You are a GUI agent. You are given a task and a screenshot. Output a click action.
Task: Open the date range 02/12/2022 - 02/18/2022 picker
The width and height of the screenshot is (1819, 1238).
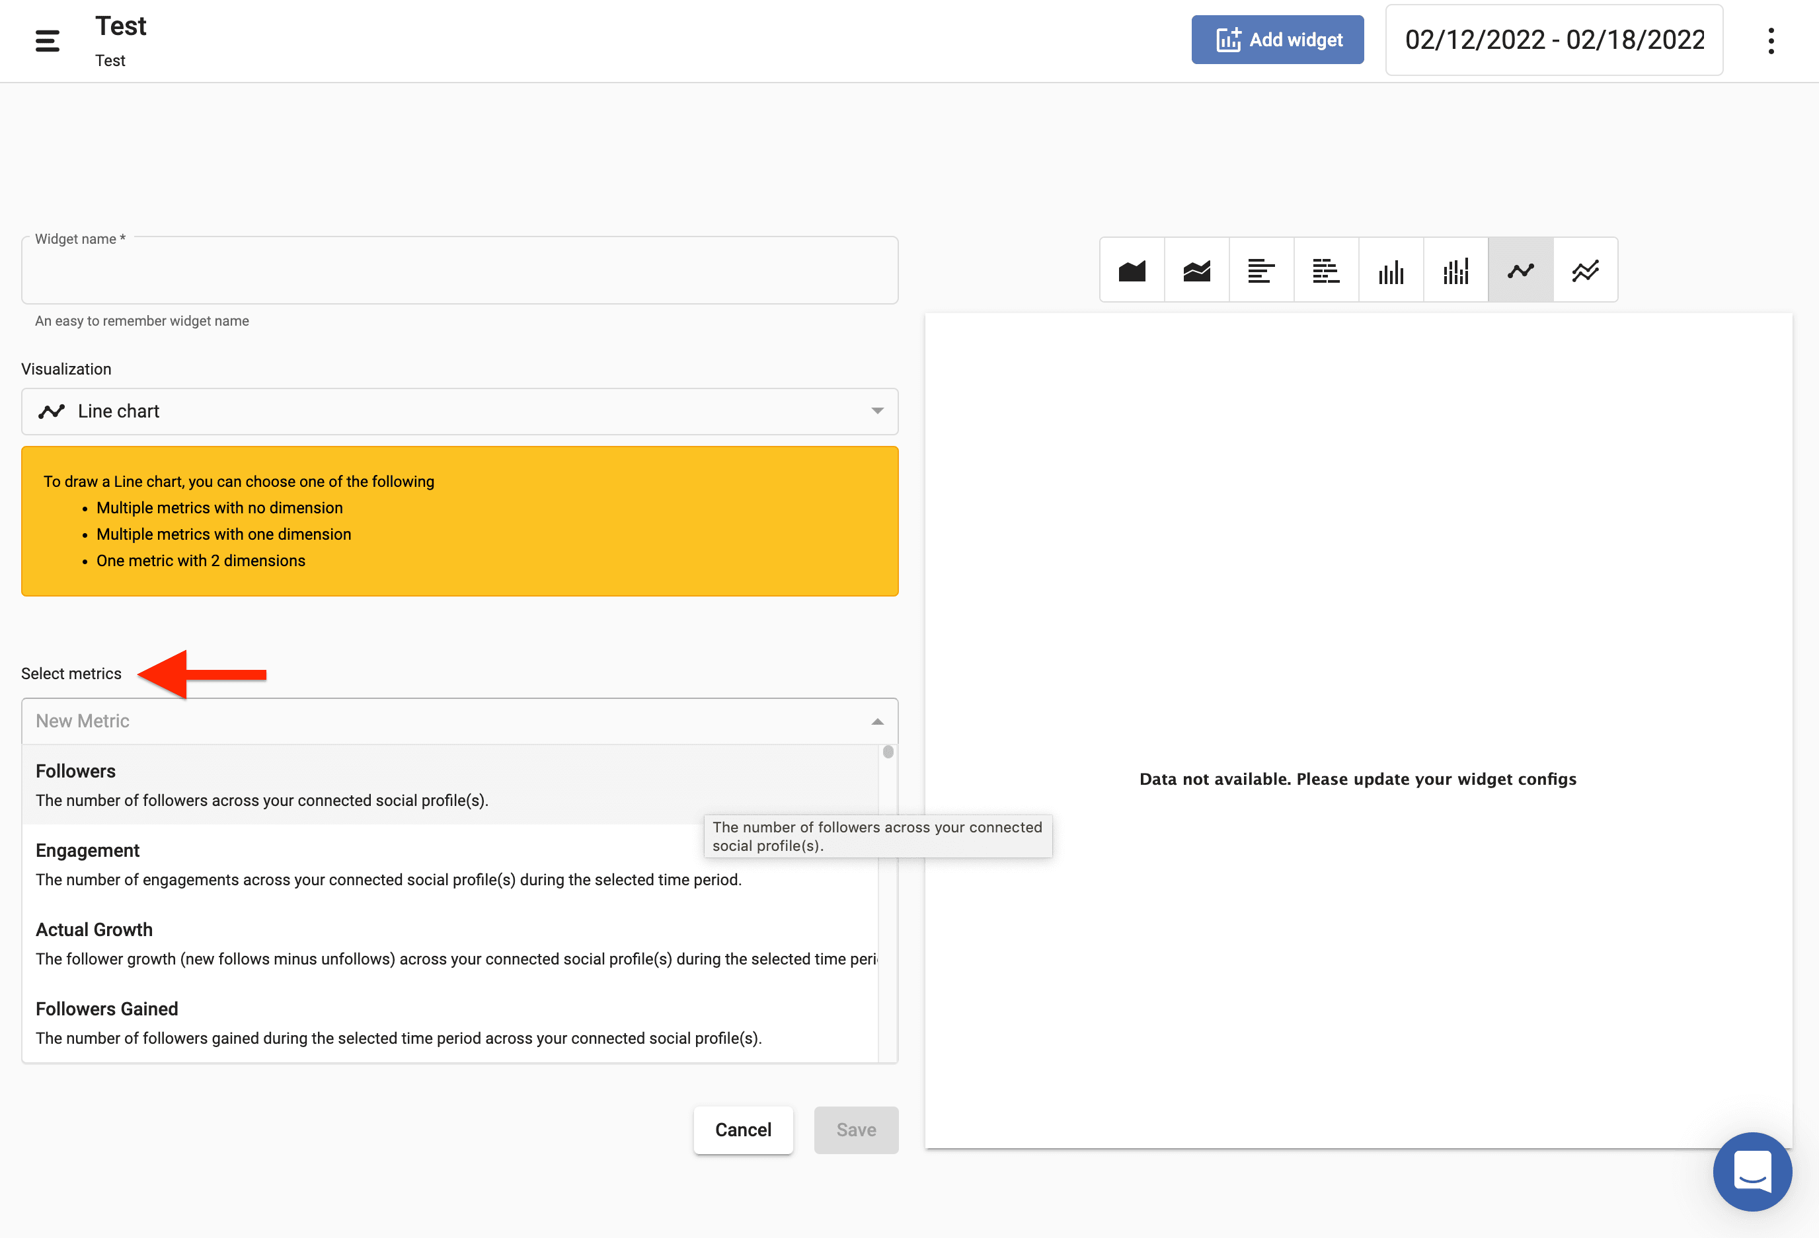[1554, 40]
